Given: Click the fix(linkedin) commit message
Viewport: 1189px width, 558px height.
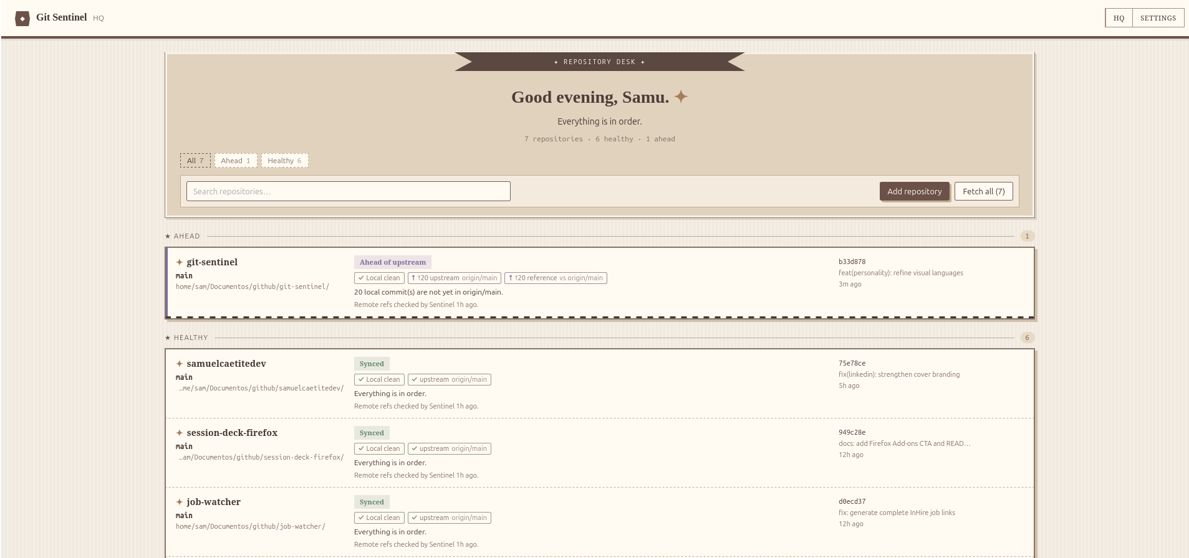Looking at the screenshot, I should [899, 374].
